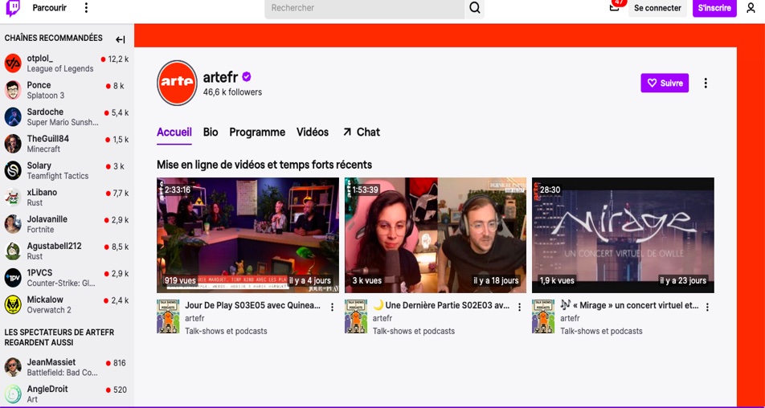Play the Jour De Play video thumbnail
Image resolution: width=765 pixels, height=408 pixels.
coord(247,235)
